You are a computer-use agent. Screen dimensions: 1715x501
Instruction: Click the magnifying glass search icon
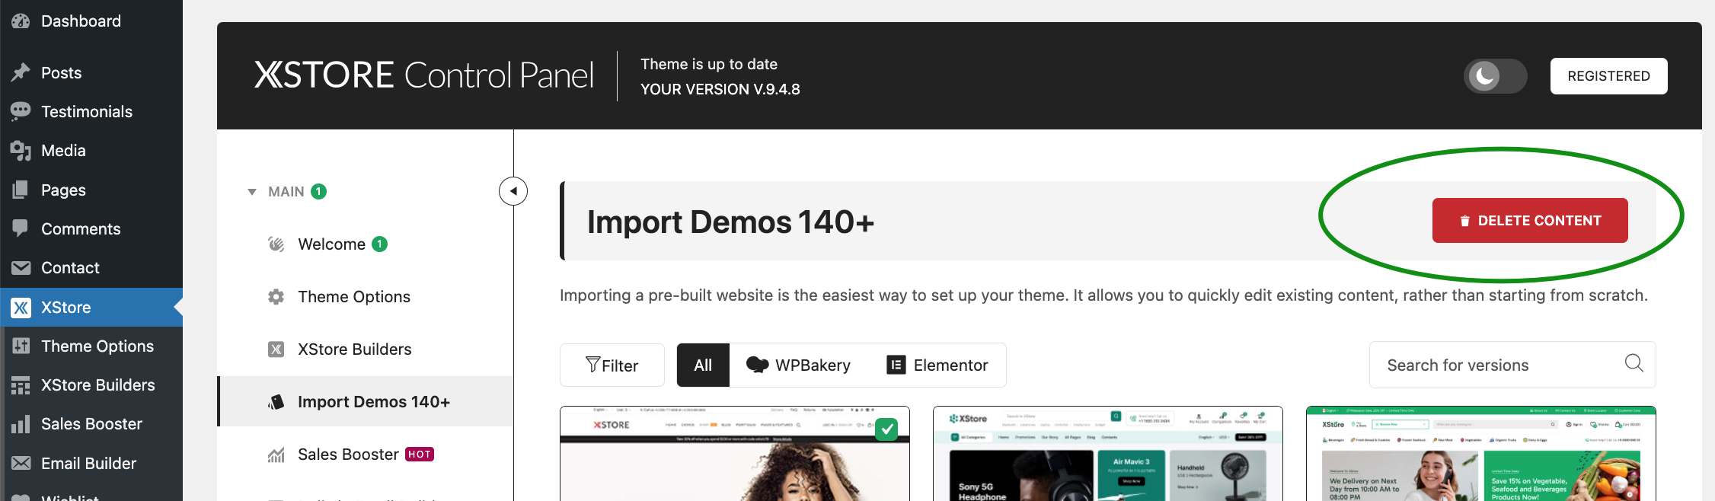click(1634, 363)
